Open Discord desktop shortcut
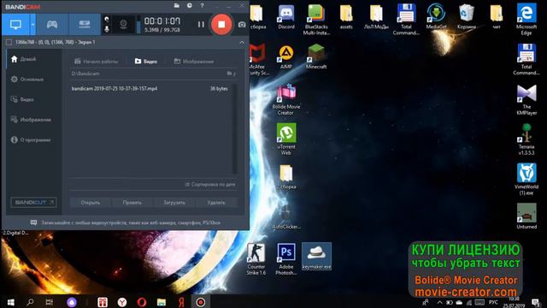Image resolution: width=547 pixels, height=308 pixels. pos(286,17)
